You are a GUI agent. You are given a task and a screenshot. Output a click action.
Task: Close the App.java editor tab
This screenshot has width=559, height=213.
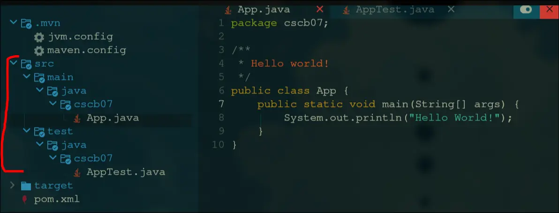(320, 9)
